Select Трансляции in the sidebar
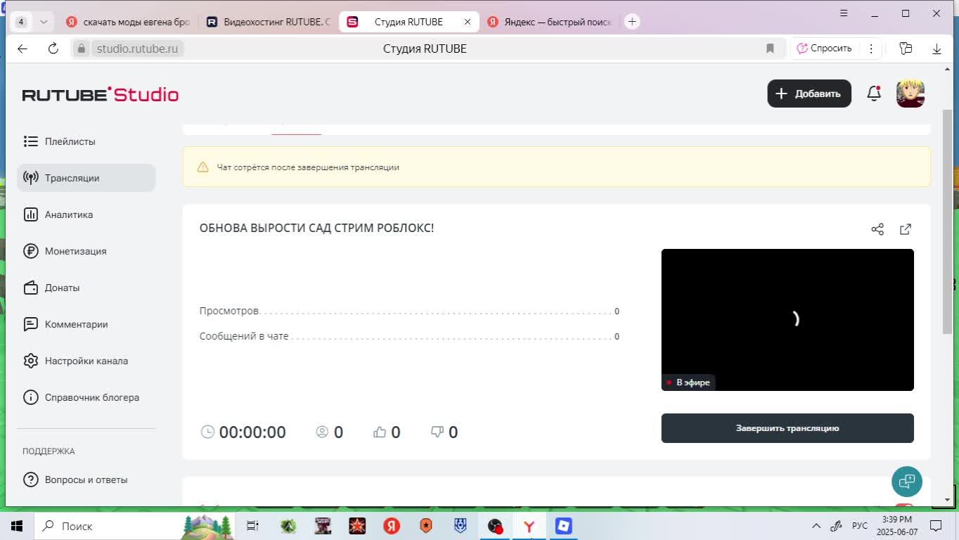 pos(86,178)
